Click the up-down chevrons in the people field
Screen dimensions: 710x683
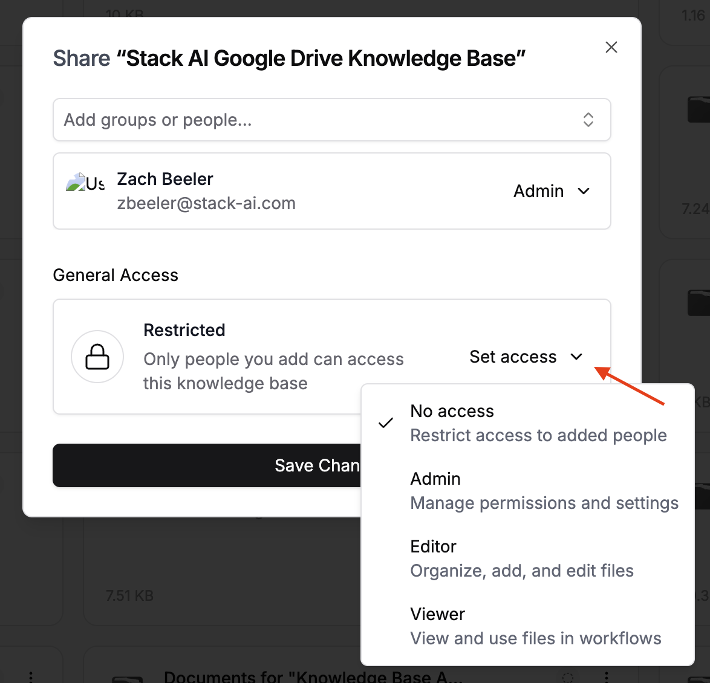(588, 120)
